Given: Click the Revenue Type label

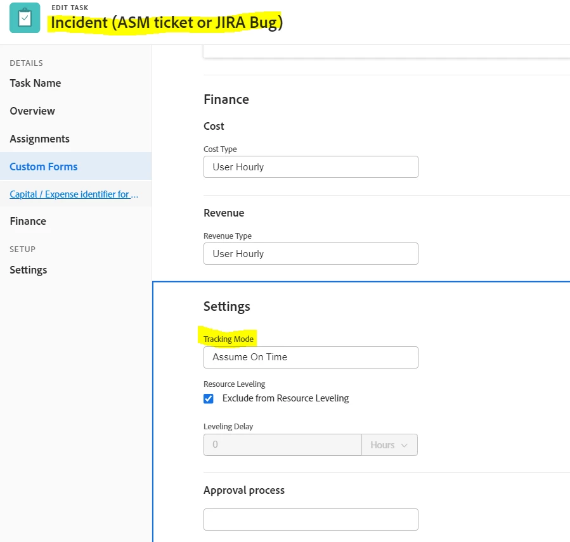Looking at the screenshot, I should click(228, 236).
